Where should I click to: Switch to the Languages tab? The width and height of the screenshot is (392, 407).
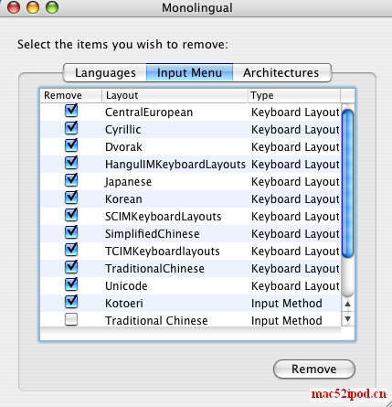tap(105, 72)
